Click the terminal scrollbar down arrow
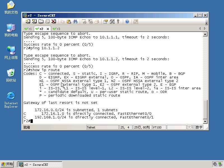This screenshot has height=168, width=224. pyautogui.click(x=205, y=122)
